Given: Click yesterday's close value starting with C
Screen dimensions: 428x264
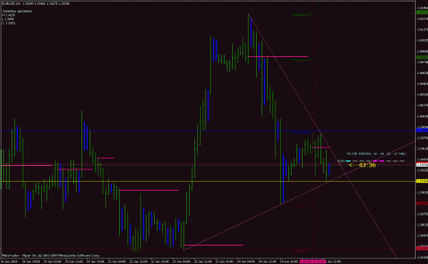Looking at the screenshot, I should click(8, 23).
